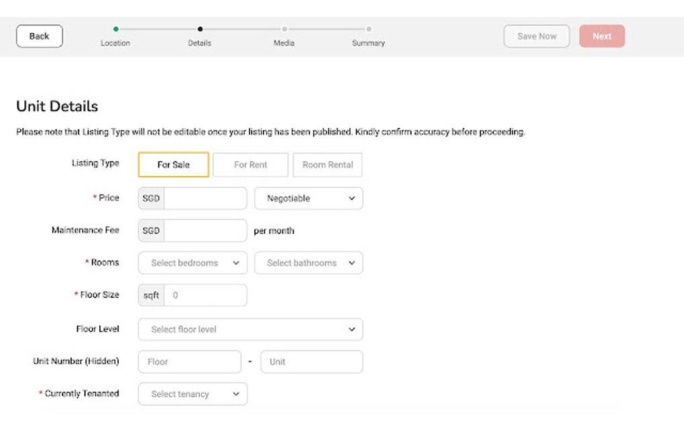Click the Maintenance Fee input box

pyautogui.click(x=205, y=230)
